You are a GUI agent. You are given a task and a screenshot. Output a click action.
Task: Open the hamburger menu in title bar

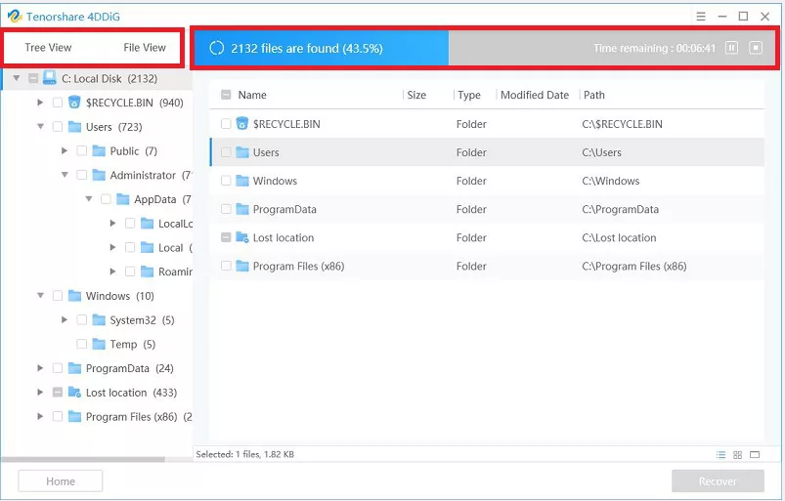(701, 17)
